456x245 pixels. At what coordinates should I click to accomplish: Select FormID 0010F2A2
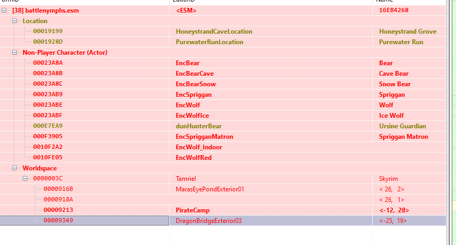tap(48, 147)
